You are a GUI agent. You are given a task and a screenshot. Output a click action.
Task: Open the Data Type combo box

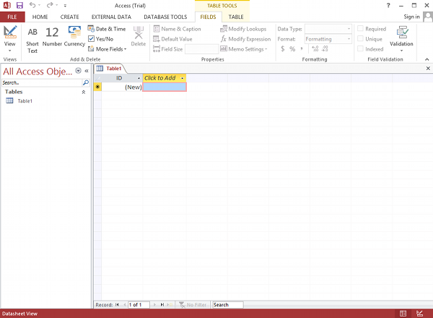(328, 29)
